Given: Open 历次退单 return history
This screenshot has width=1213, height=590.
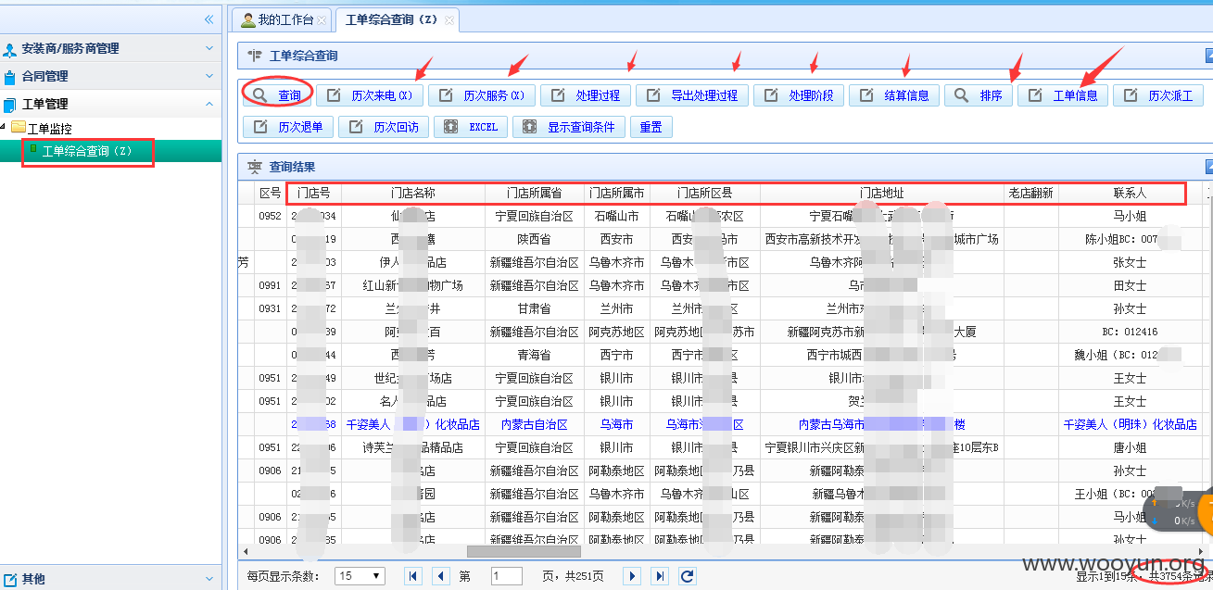Looking at the screenshot, I should (288, 127).
